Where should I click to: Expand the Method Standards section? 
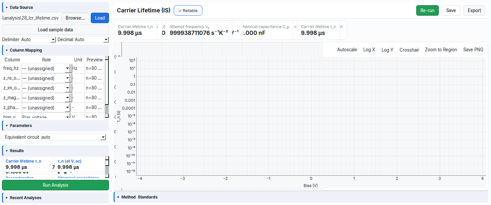click(x=301, y=197)
